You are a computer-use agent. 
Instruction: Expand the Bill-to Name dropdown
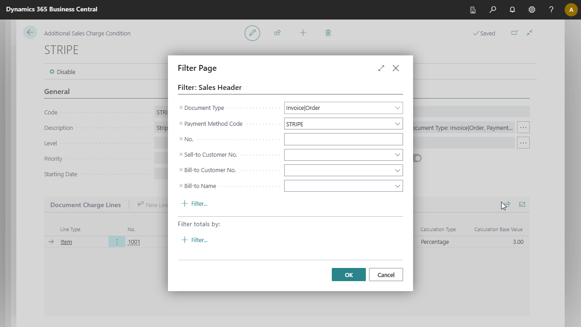coord(397,186)
